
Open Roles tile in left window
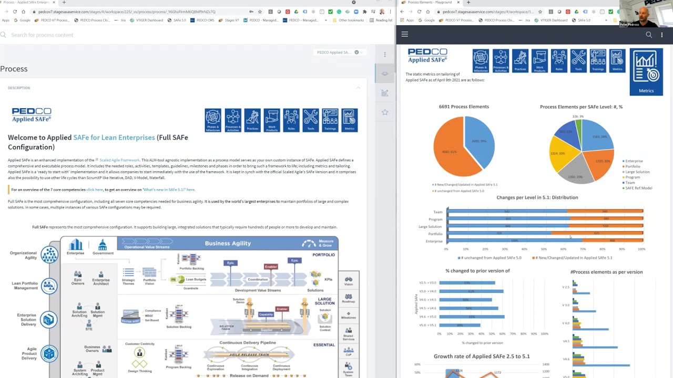291,120
